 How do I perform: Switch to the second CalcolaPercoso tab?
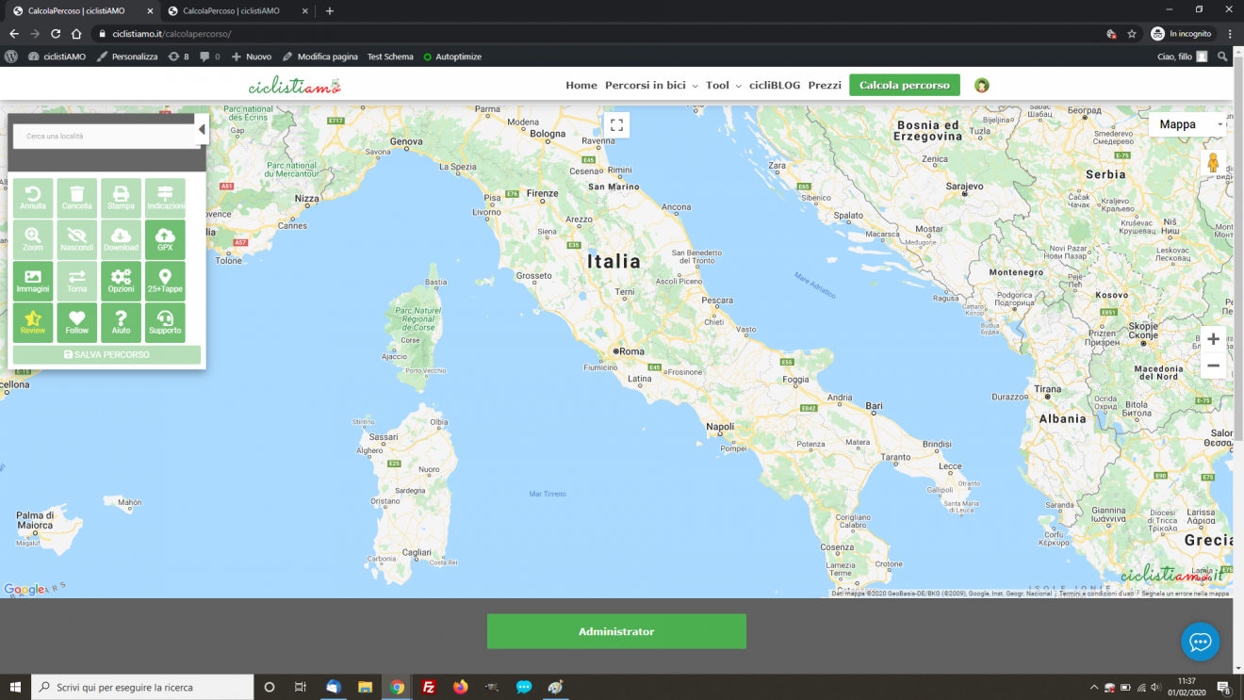(x=237, y=10)
